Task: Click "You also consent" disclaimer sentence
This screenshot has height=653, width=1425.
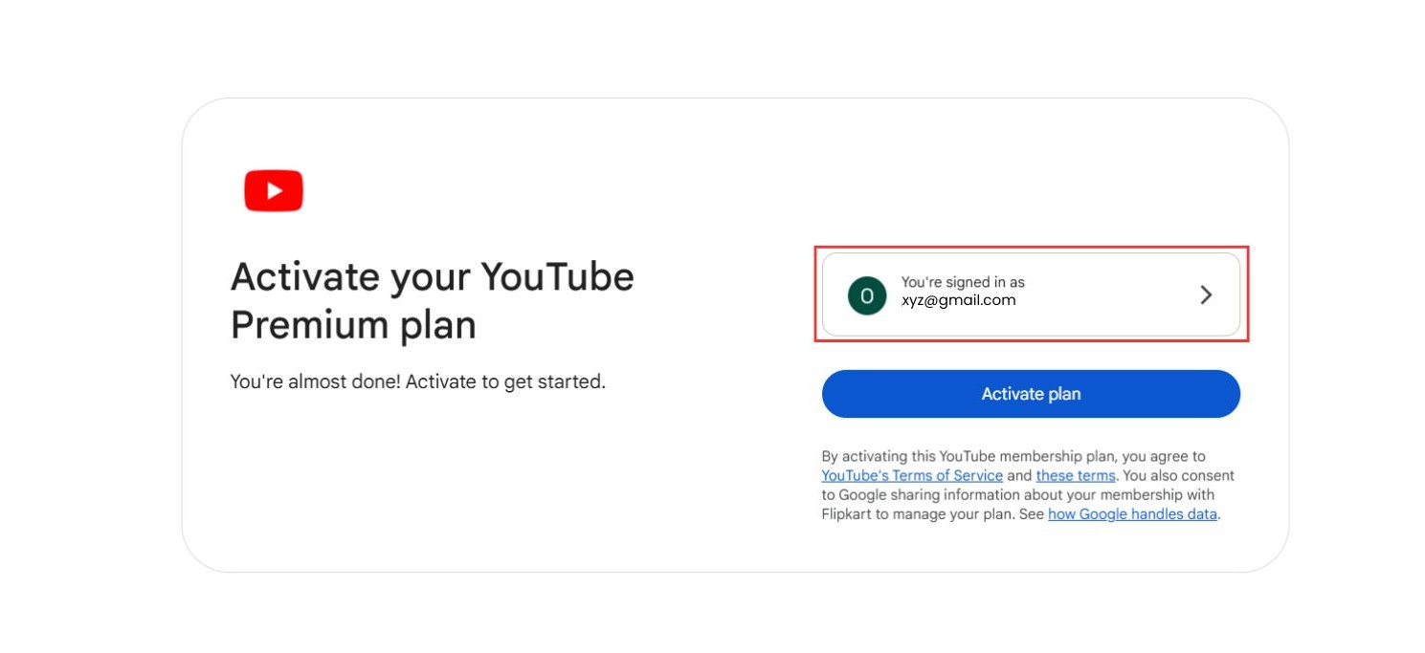Action: (x=1179, y=476)
